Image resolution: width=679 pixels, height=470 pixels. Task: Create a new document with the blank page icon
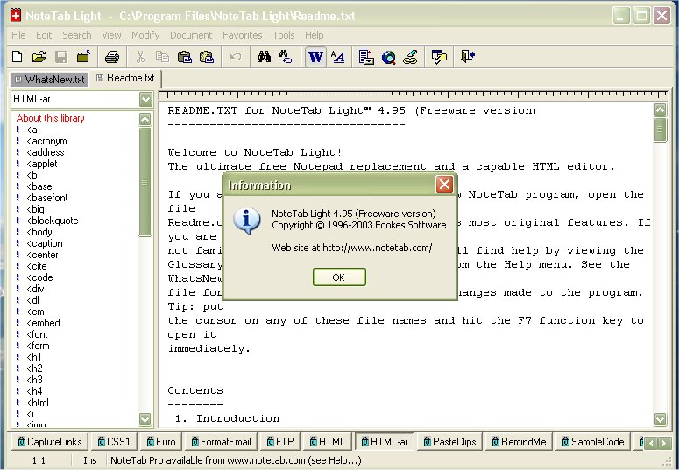pyautogui.click(x=18, y=57)
